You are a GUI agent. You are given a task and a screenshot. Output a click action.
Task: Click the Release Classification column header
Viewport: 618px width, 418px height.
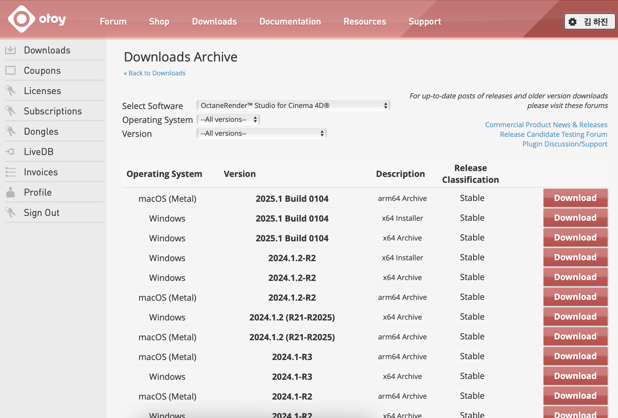pos(470,174)
